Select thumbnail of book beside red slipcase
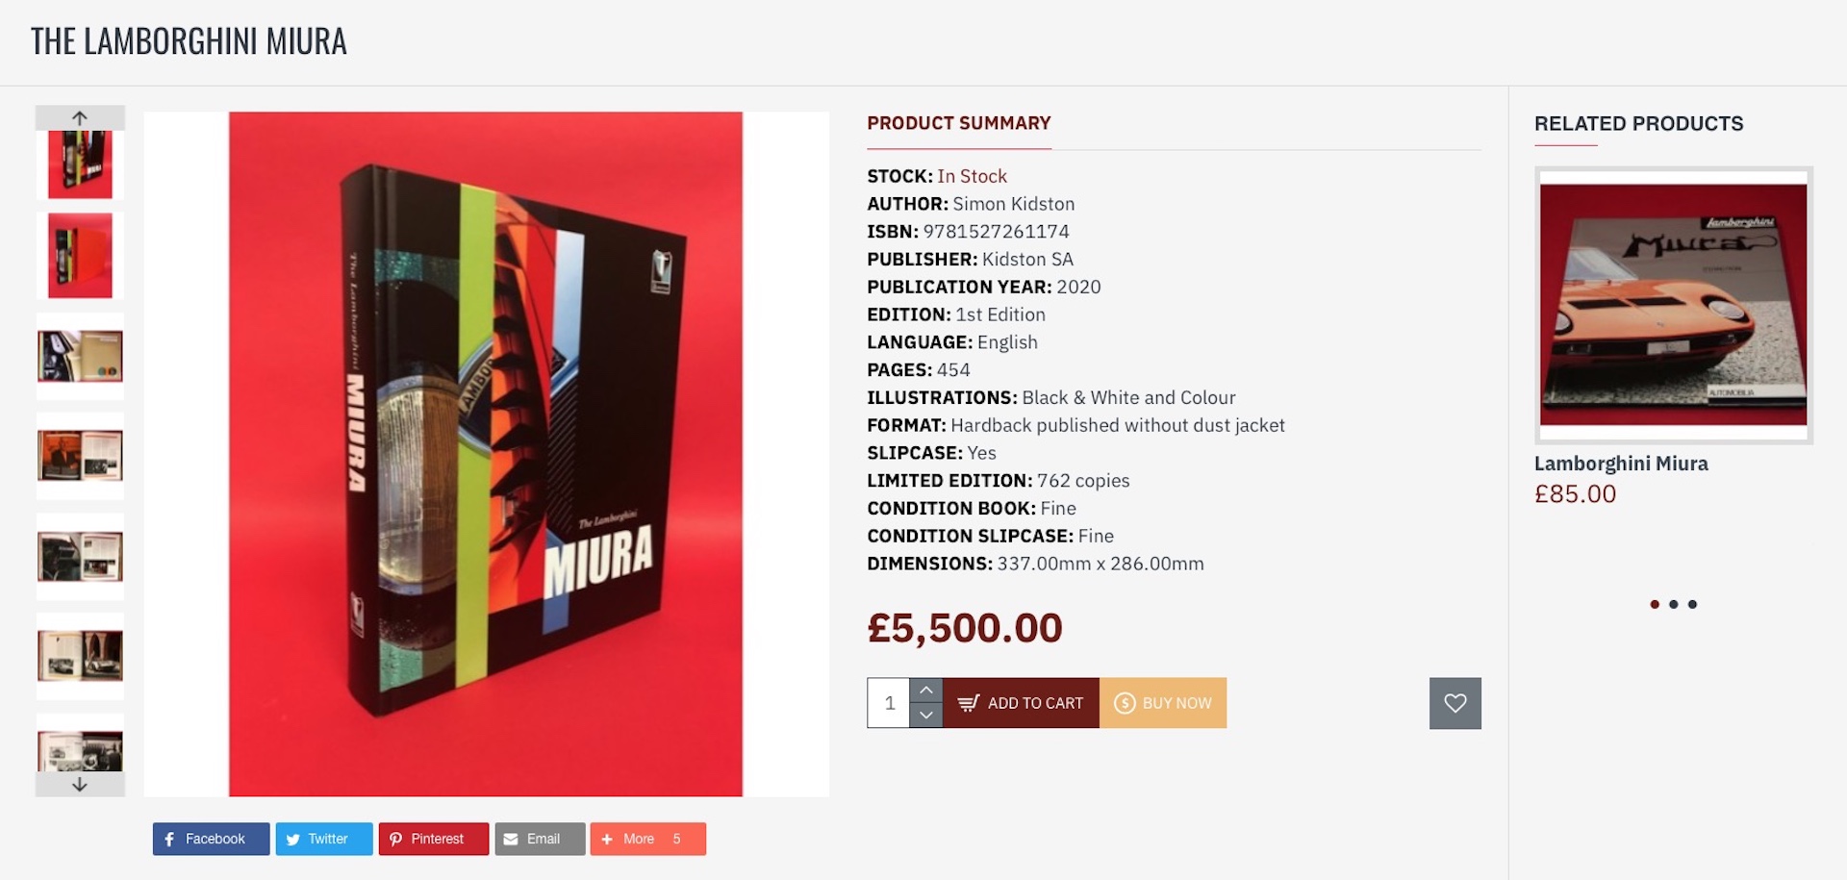The width and height of the screenshot is (1847, 880). (80, 256)
